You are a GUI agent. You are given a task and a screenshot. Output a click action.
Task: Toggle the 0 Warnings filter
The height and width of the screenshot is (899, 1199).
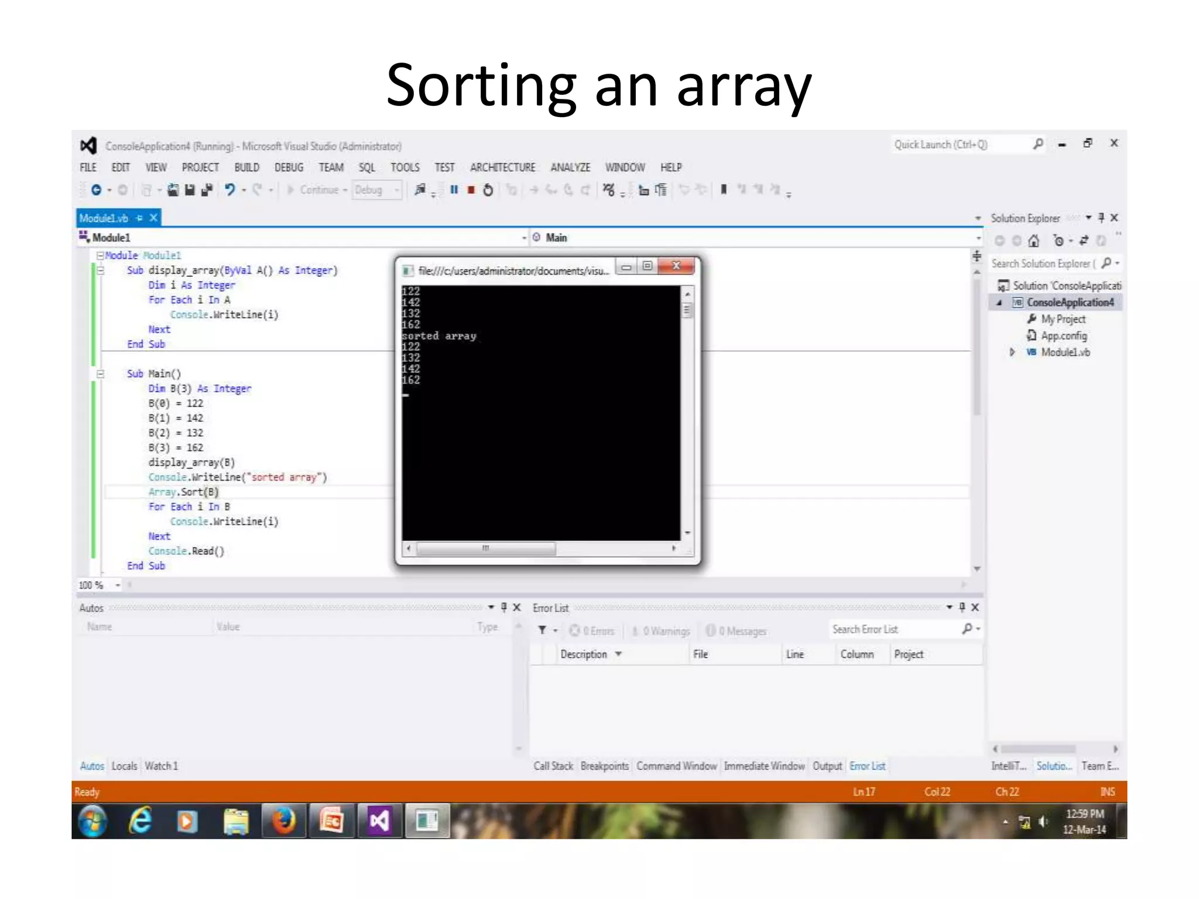click(661, 630)
